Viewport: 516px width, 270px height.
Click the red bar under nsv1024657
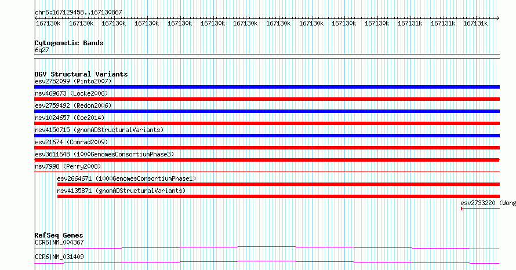pos(267,123)
